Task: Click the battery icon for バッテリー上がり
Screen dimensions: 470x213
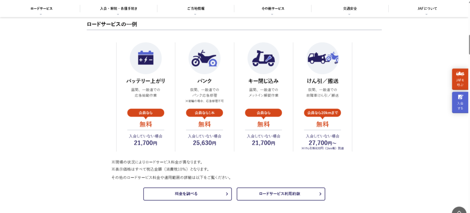Action: [145, 58]
